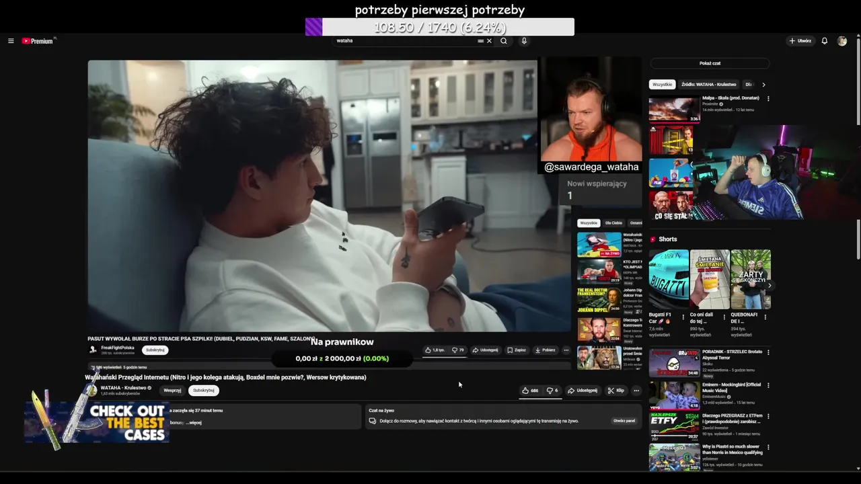
Task: Click the PASUT WYWOŁAŁ BURZE video title
Action: click(x=201, y=339)
